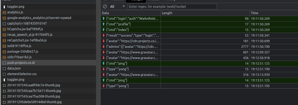Click script icon next to hCaptcha.jsx-baf789df.js

click(x=4, y=29)
